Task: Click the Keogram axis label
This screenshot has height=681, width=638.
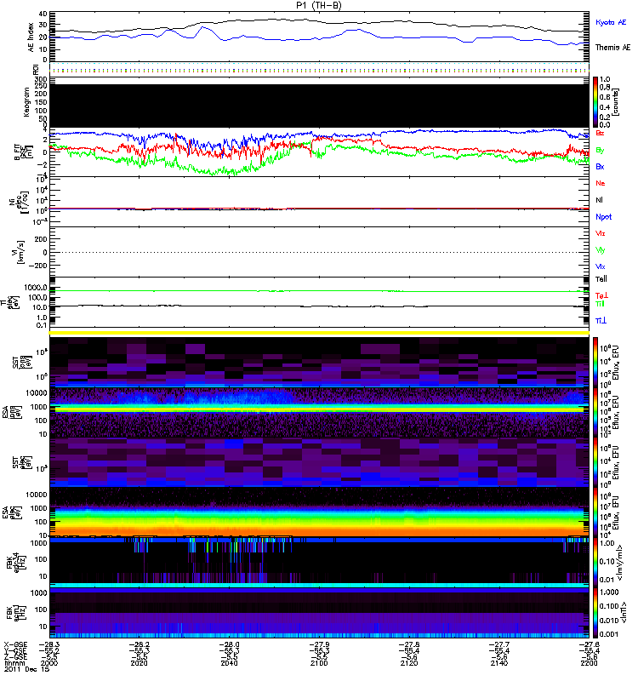Action: 32,102
